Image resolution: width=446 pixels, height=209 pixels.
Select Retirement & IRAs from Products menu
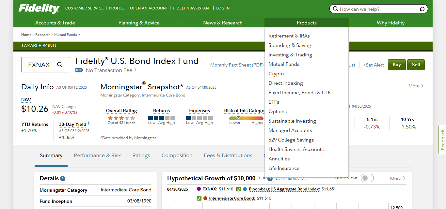(289, 36)
